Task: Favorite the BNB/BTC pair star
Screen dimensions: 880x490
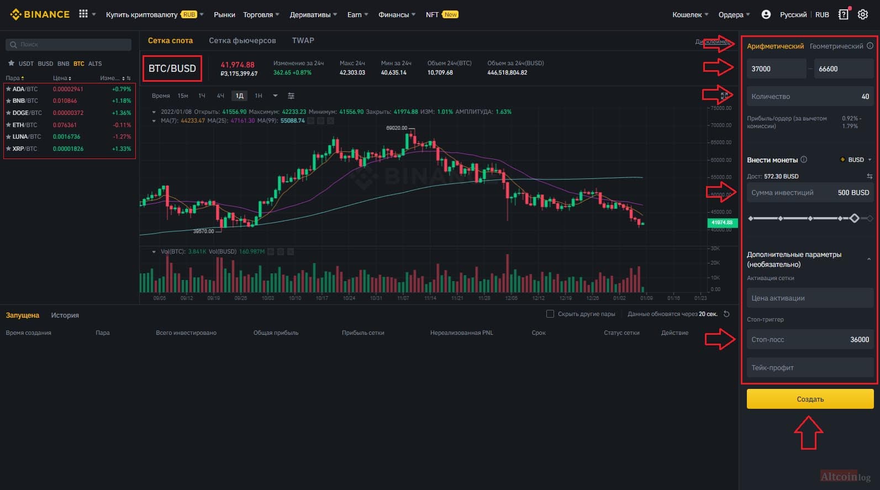Action: click(x=8, y=101)
